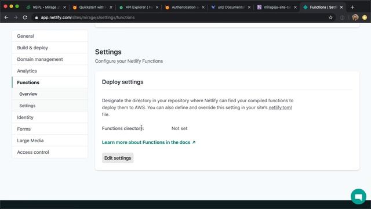Viewport: 371px width, 209px height.
Task: Close the Quickstart tab
Action: [111, 8]
